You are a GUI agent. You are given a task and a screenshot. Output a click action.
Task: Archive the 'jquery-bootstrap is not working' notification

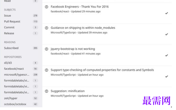tap(166, 55)
